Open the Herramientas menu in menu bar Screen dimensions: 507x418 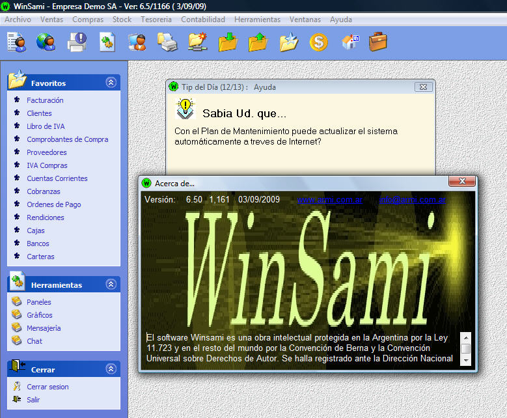click(x=257, y=20)
